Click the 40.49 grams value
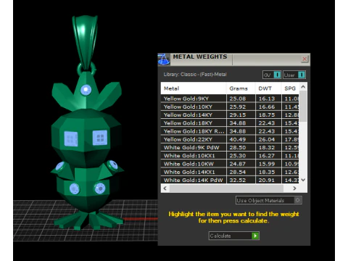 238,139
